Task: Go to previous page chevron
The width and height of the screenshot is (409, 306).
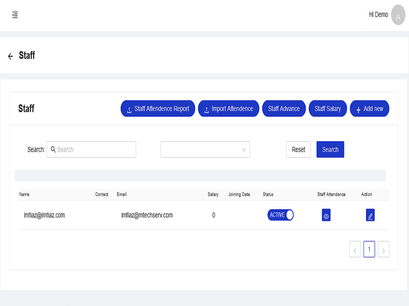Action: (355, 249)
